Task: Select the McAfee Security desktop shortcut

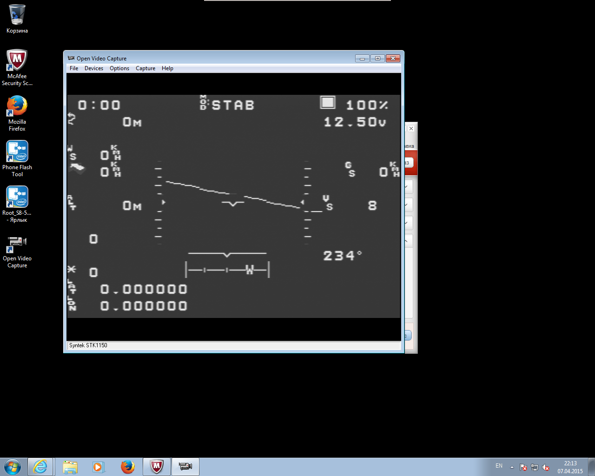Action: point(17,67)
